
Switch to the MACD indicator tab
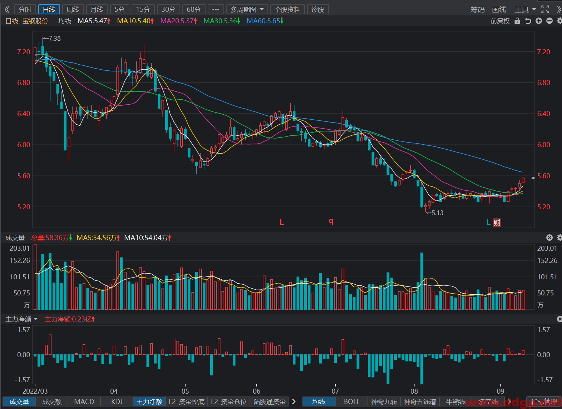click(x=84, y=401)
